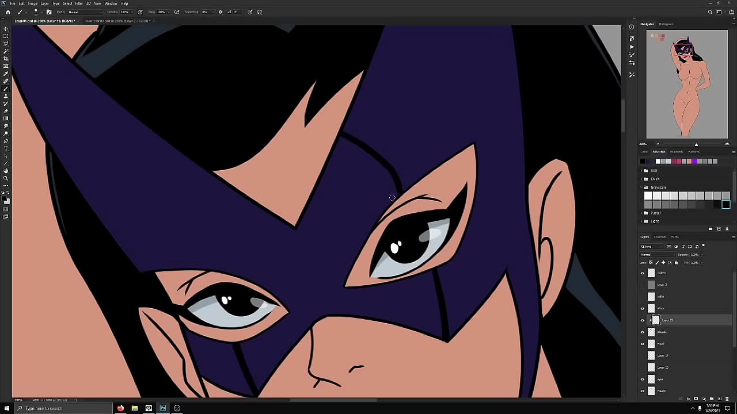Open smoothing options gear icon

[221, 12]
